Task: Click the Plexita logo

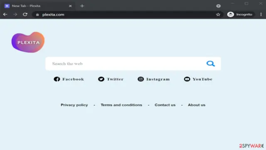Action: tap(28, 42)
